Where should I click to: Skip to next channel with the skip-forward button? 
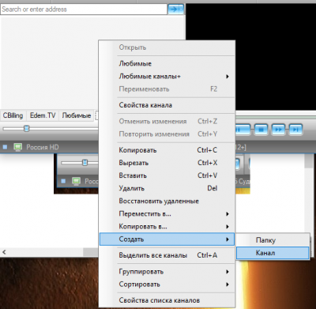pos(295,130)
